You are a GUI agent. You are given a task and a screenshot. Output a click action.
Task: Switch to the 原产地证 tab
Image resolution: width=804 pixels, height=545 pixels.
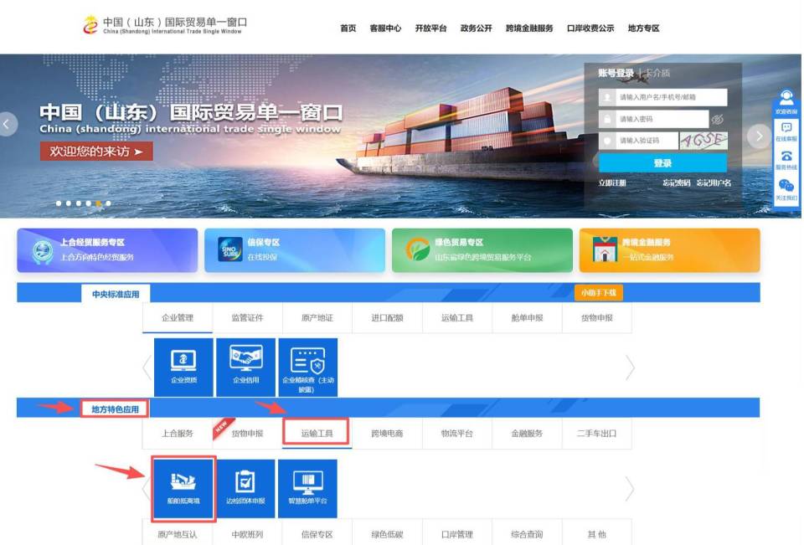(317, 318)
